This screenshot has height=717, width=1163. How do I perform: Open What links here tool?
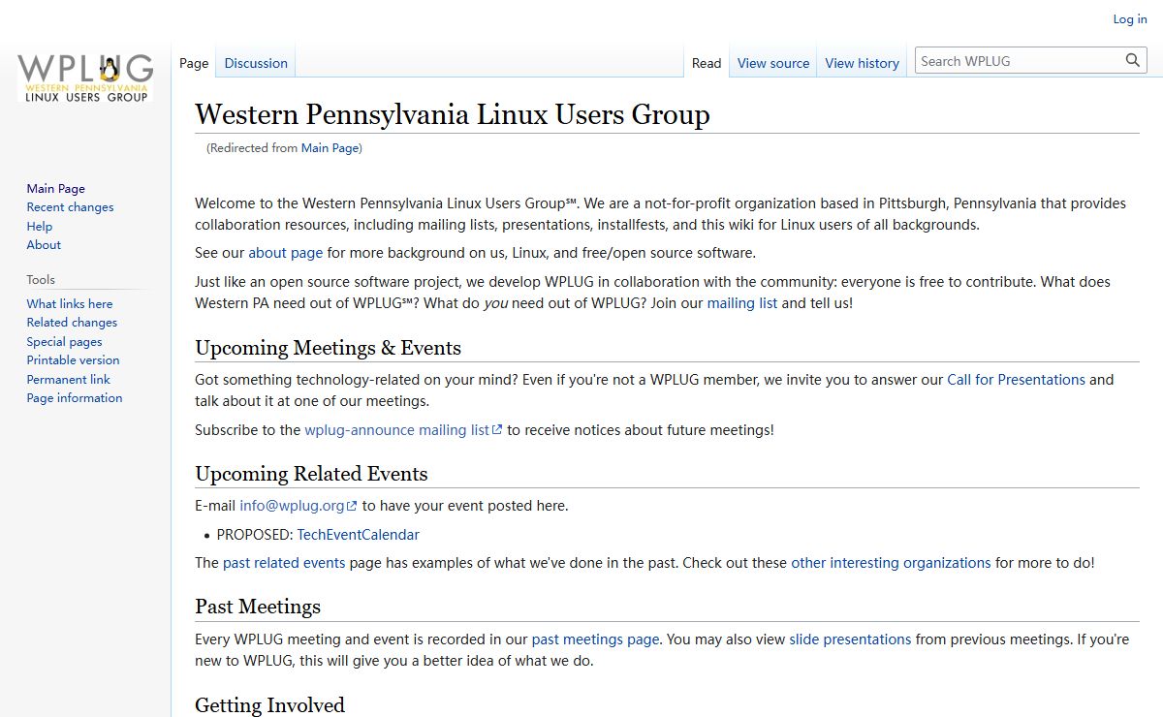coord(70,303)
